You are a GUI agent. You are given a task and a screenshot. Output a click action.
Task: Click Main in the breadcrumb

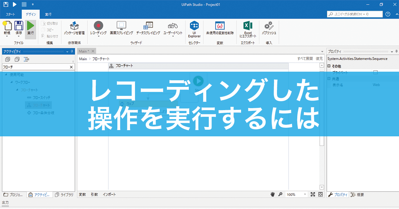(x=83, y=59)
